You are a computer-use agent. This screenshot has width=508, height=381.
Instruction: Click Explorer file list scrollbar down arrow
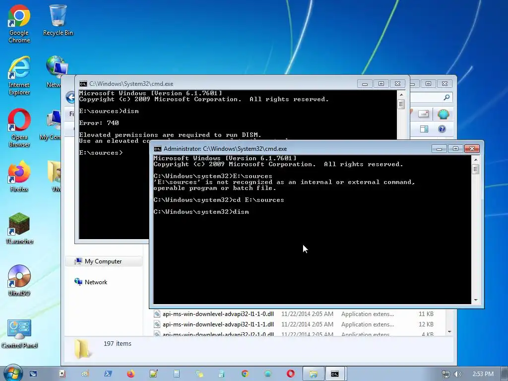point(449,332)
